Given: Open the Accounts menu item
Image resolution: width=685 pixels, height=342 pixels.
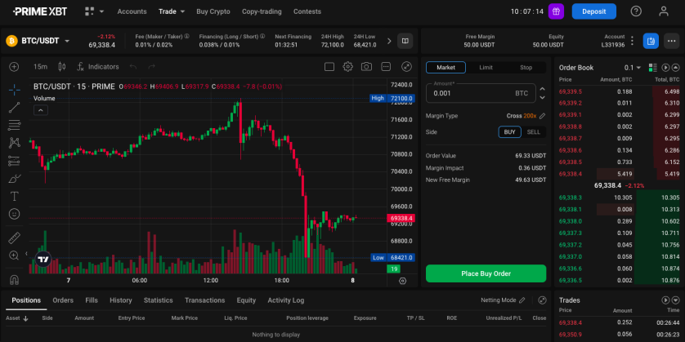Looking at the screenshot, I should coord(132,11).
